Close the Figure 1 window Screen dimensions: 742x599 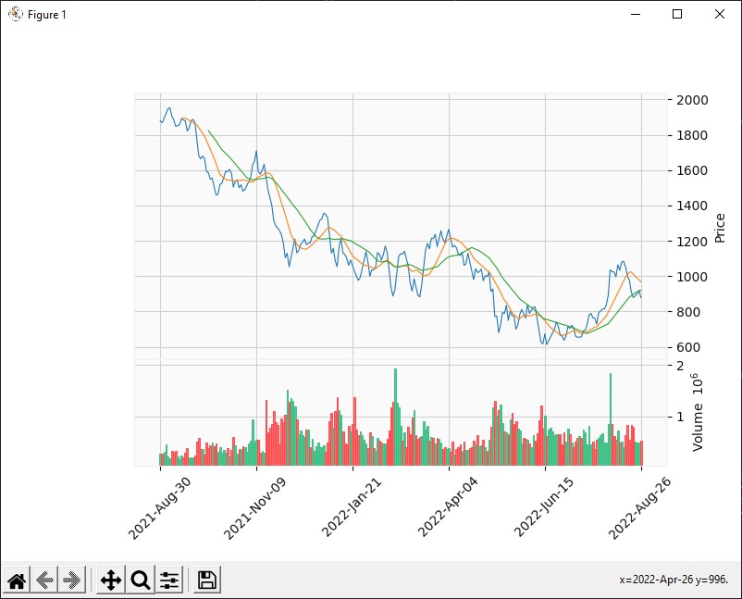(719, 14)
